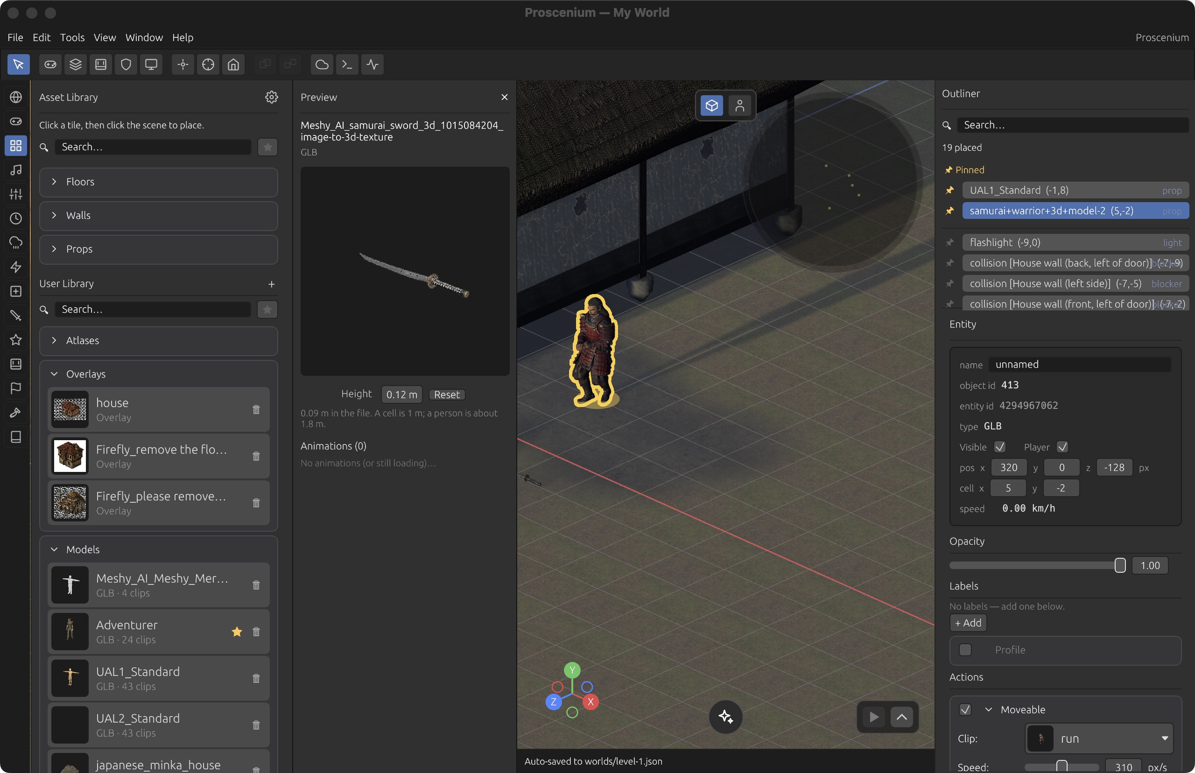This screenshot has height=773, width=1195.
Task: Expand the Atlases section
Action: [159, 340]
